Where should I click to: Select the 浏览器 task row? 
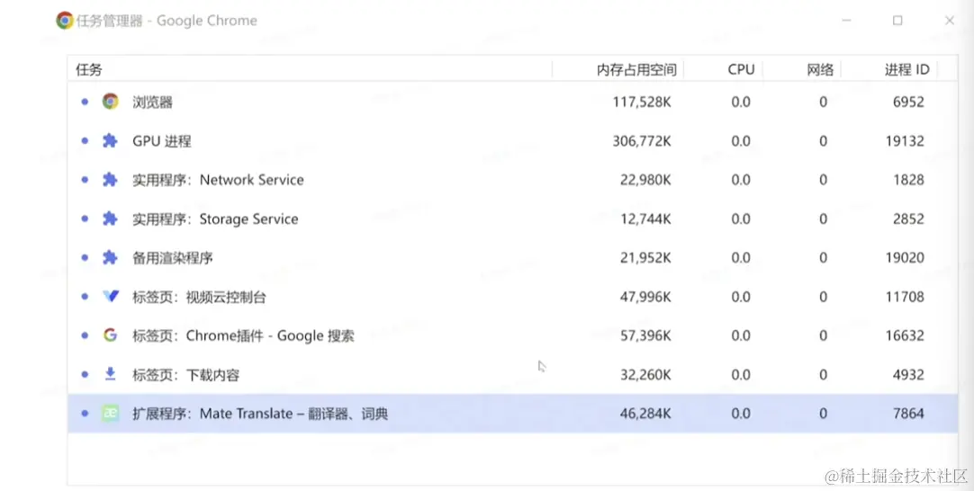click(x=512, y=102)
